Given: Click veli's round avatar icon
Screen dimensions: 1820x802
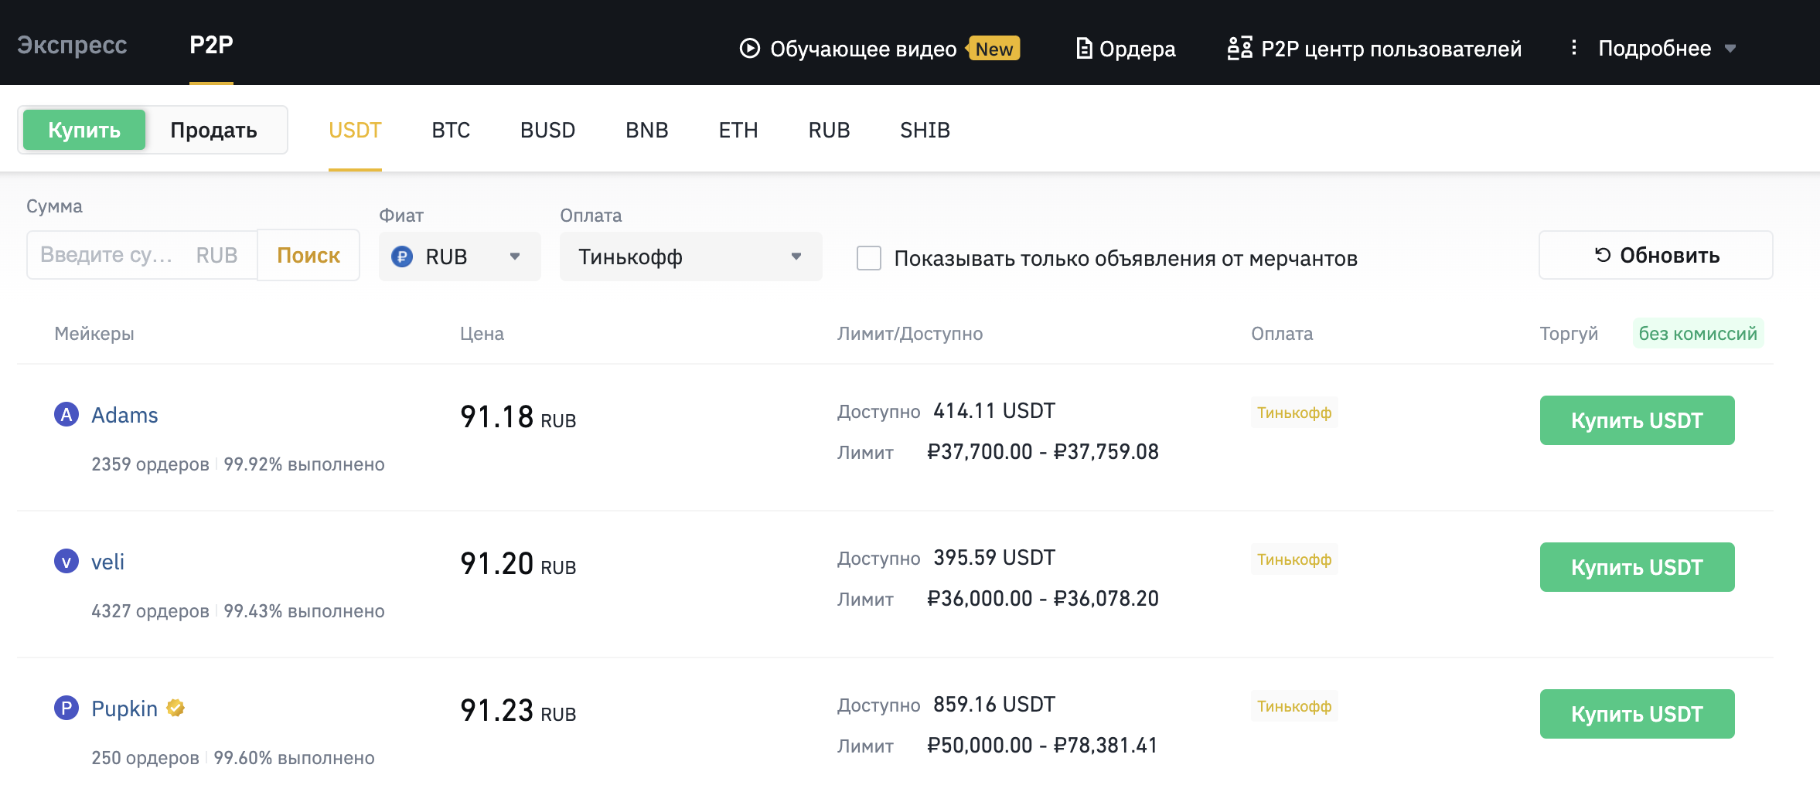Looking at the screenshot, I should tap(66, 562).
